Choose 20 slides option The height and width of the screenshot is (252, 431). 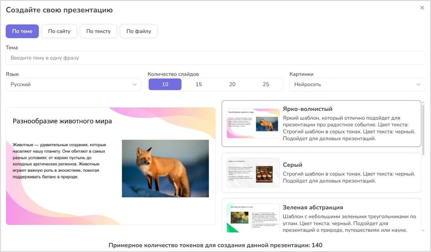tap(232, 84)
